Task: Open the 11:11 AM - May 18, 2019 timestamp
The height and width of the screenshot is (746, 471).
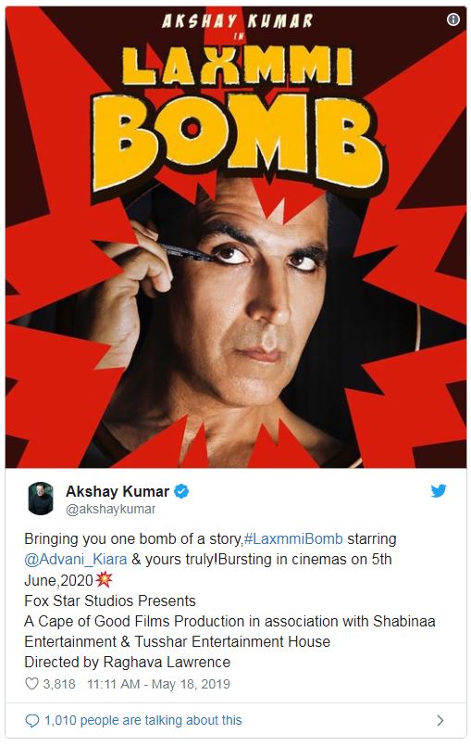Action: click(158, 684)
